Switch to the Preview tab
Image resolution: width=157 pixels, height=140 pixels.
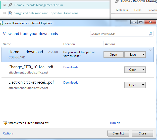click(x=152, y=10)
